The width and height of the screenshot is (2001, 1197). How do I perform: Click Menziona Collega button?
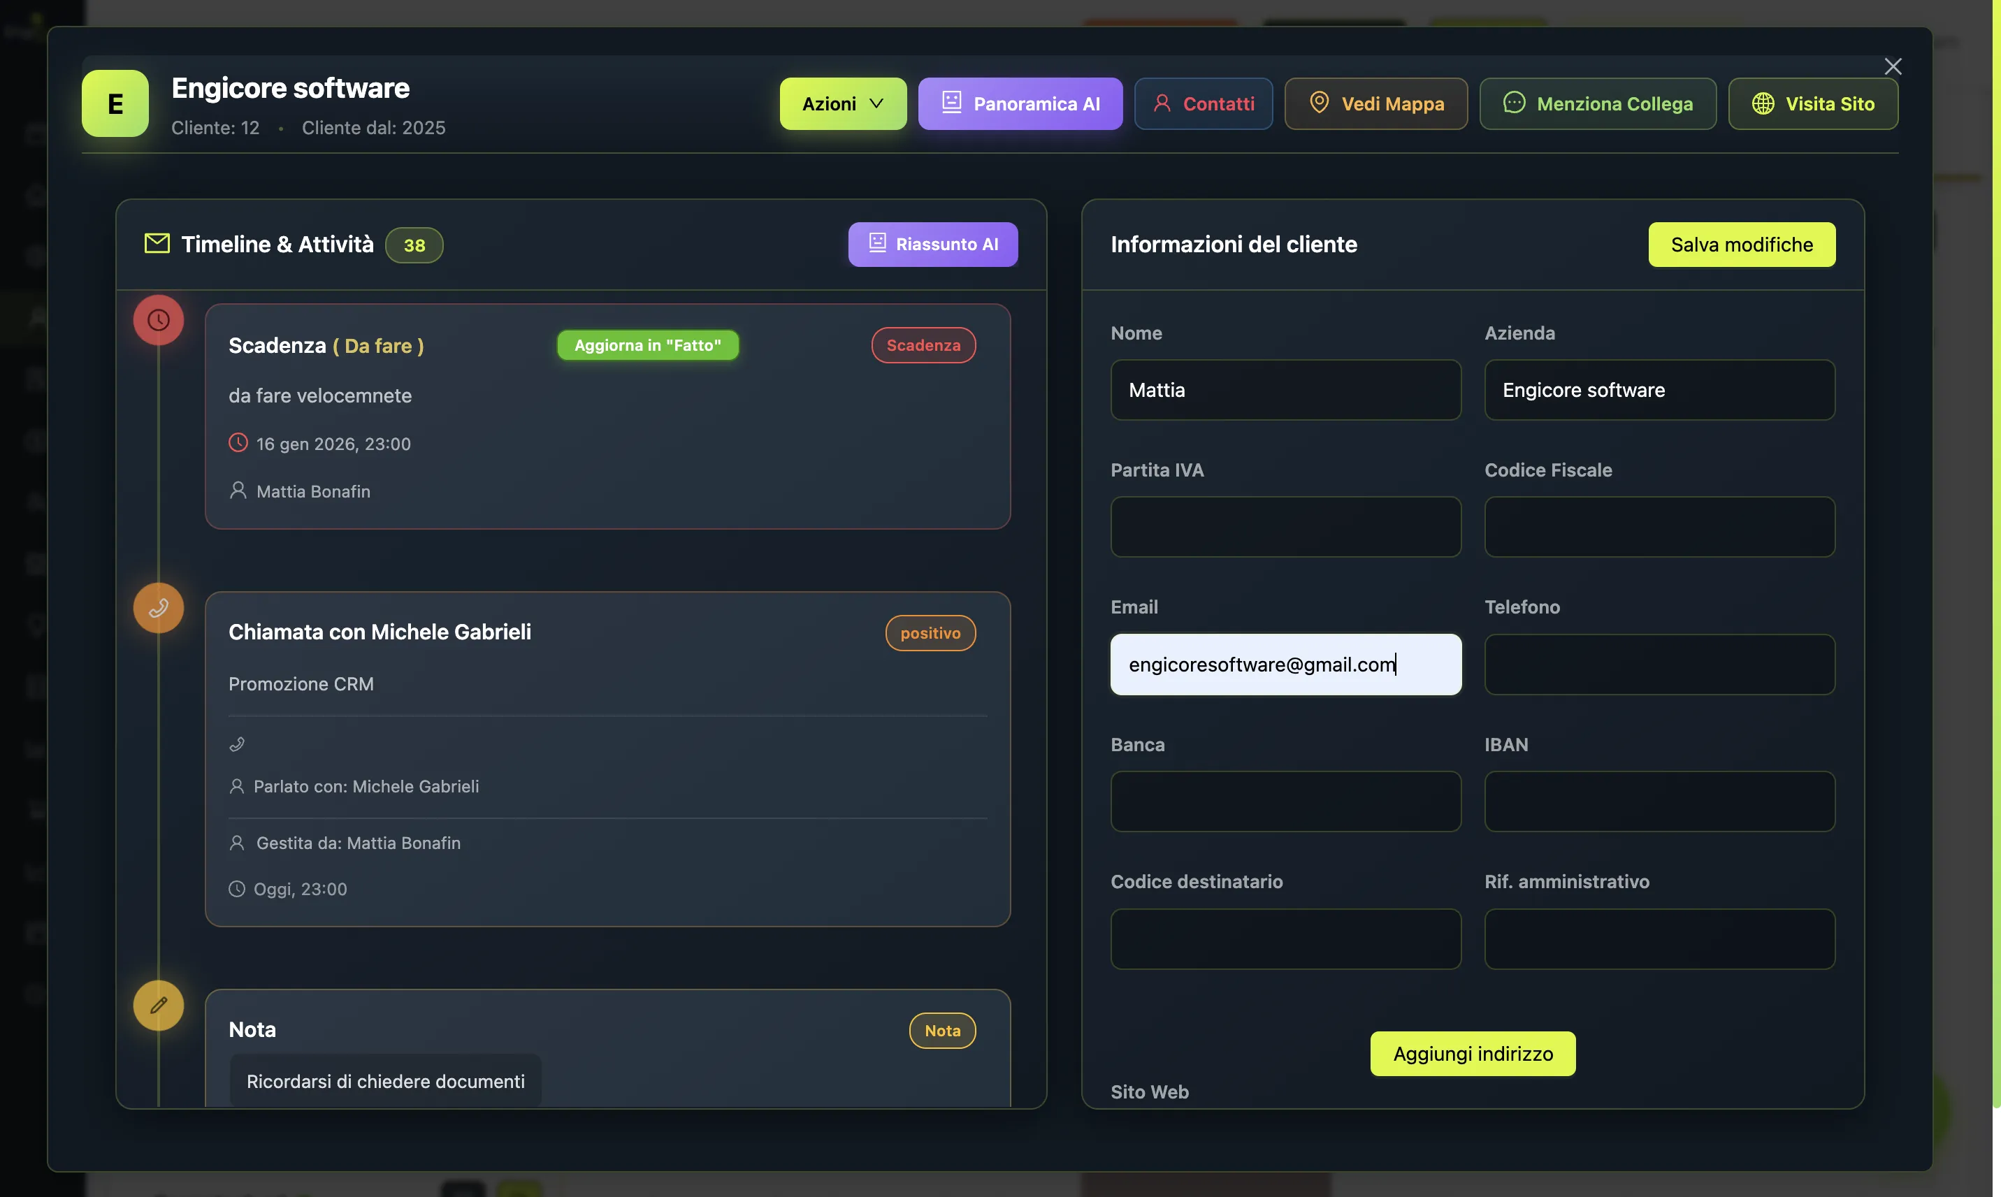coord(1597,103)
